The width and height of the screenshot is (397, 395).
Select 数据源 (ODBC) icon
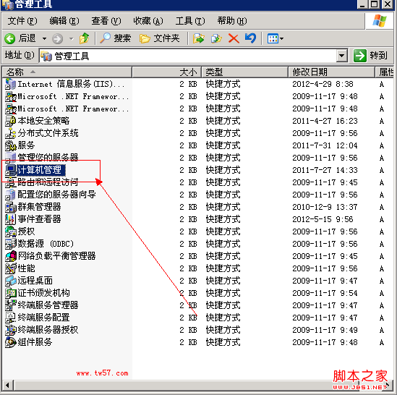[10, 244]
